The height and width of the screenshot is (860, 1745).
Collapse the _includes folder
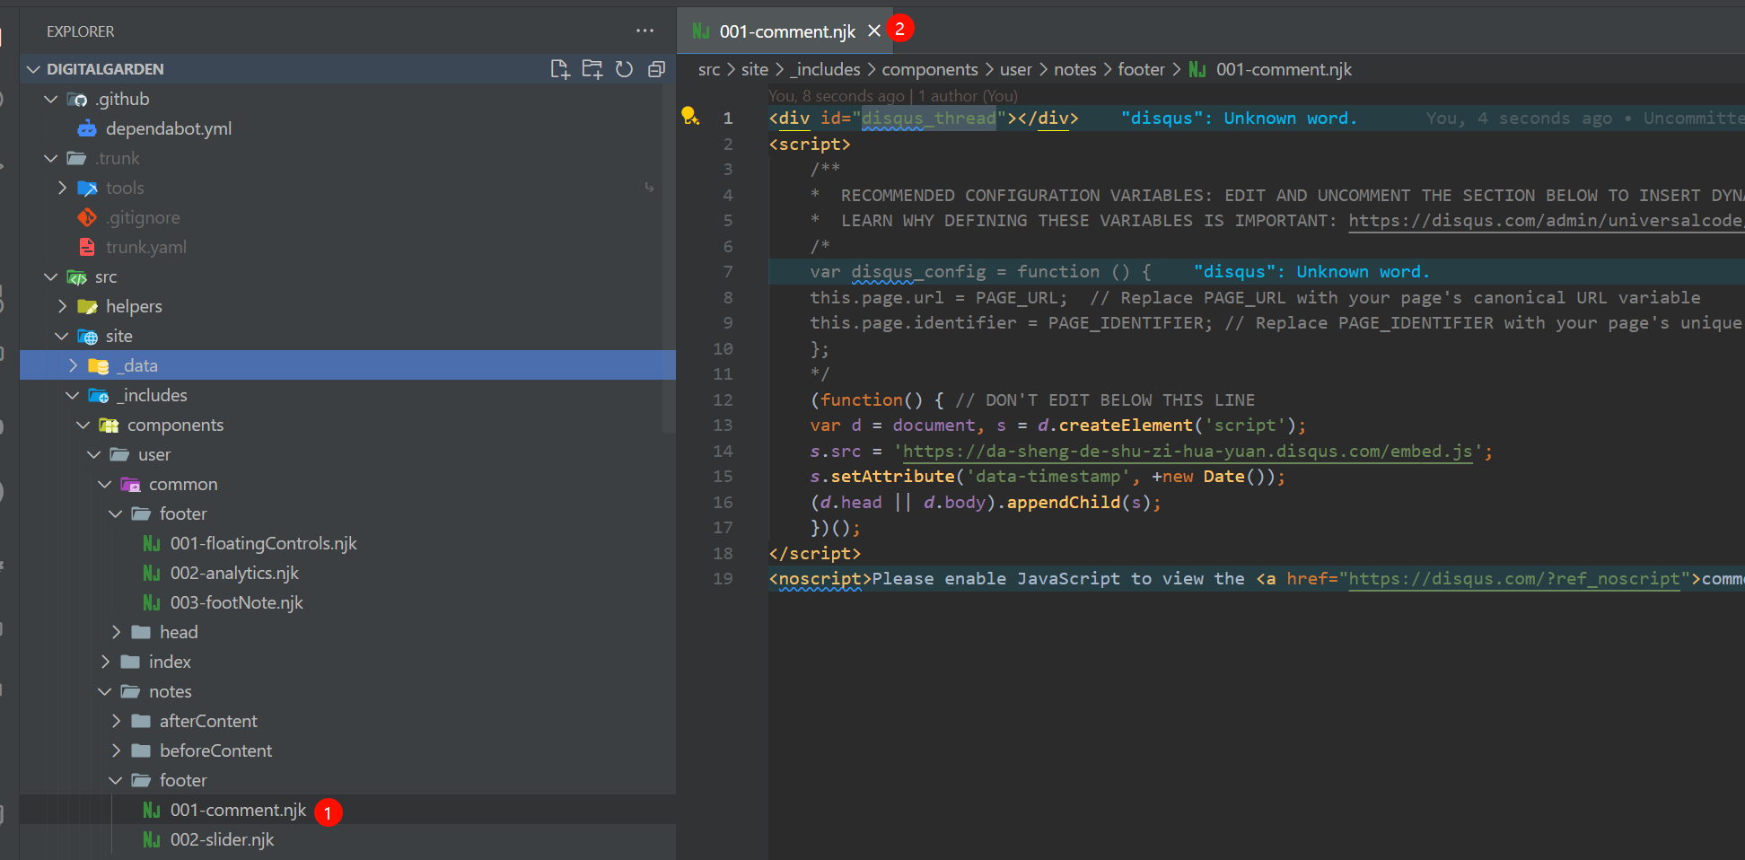click(x=73, y=395)
